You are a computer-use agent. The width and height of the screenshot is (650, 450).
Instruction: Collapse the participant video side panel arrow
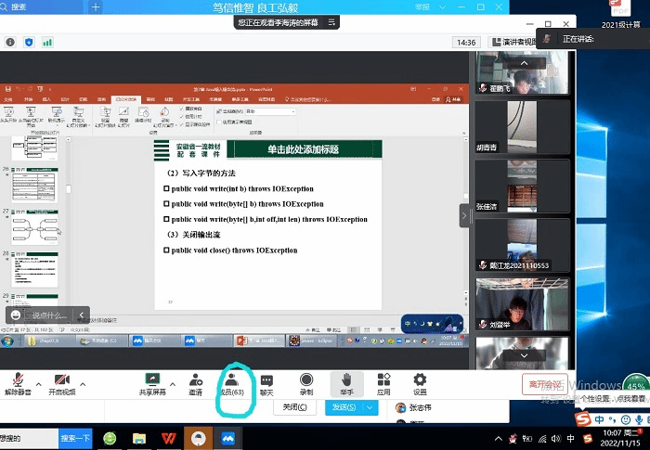(466, 215)
